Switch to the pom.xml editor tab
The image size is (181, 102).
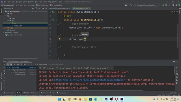click(60, 8)
